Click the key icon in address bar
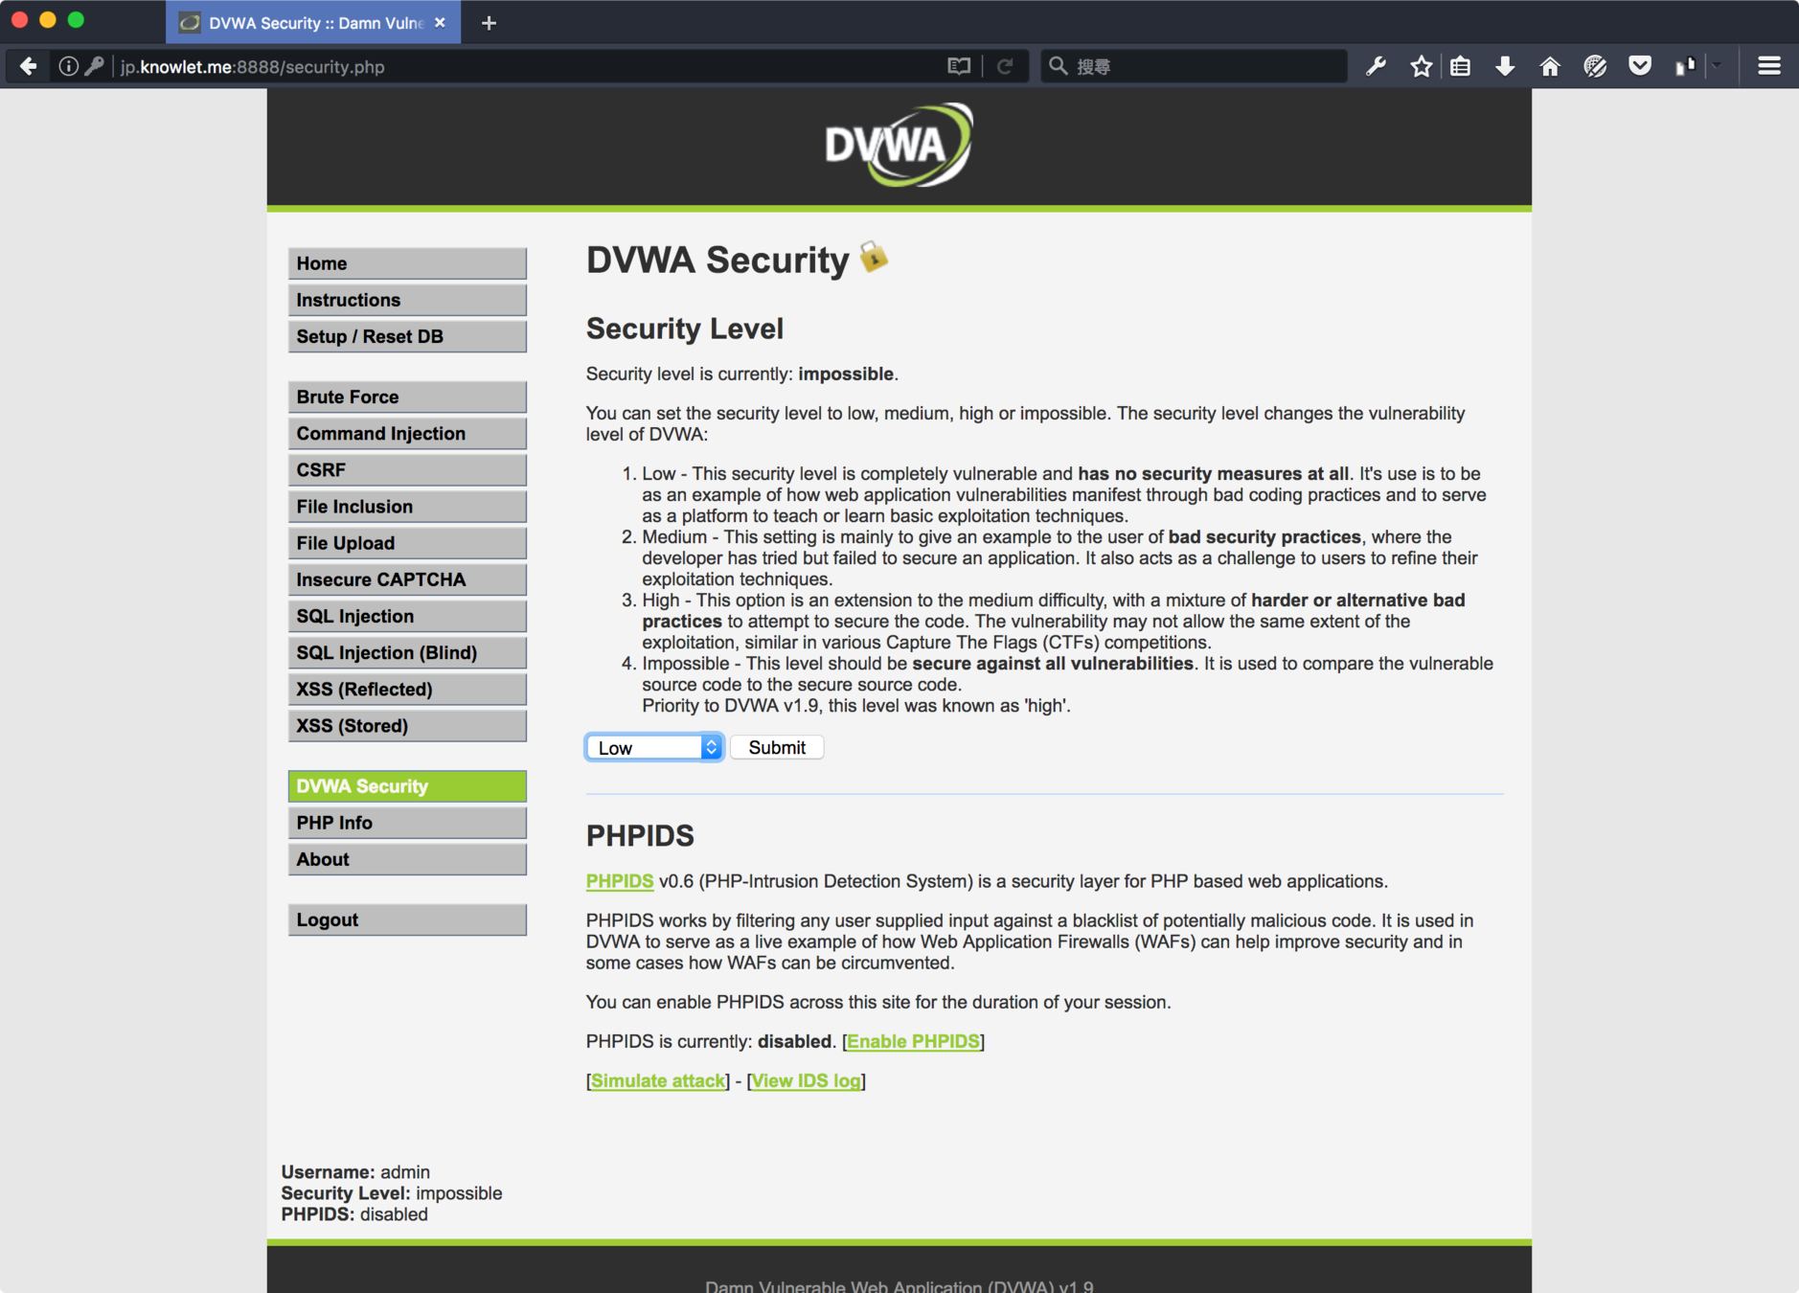The image size is (1799, 1293). click(94, 66)
